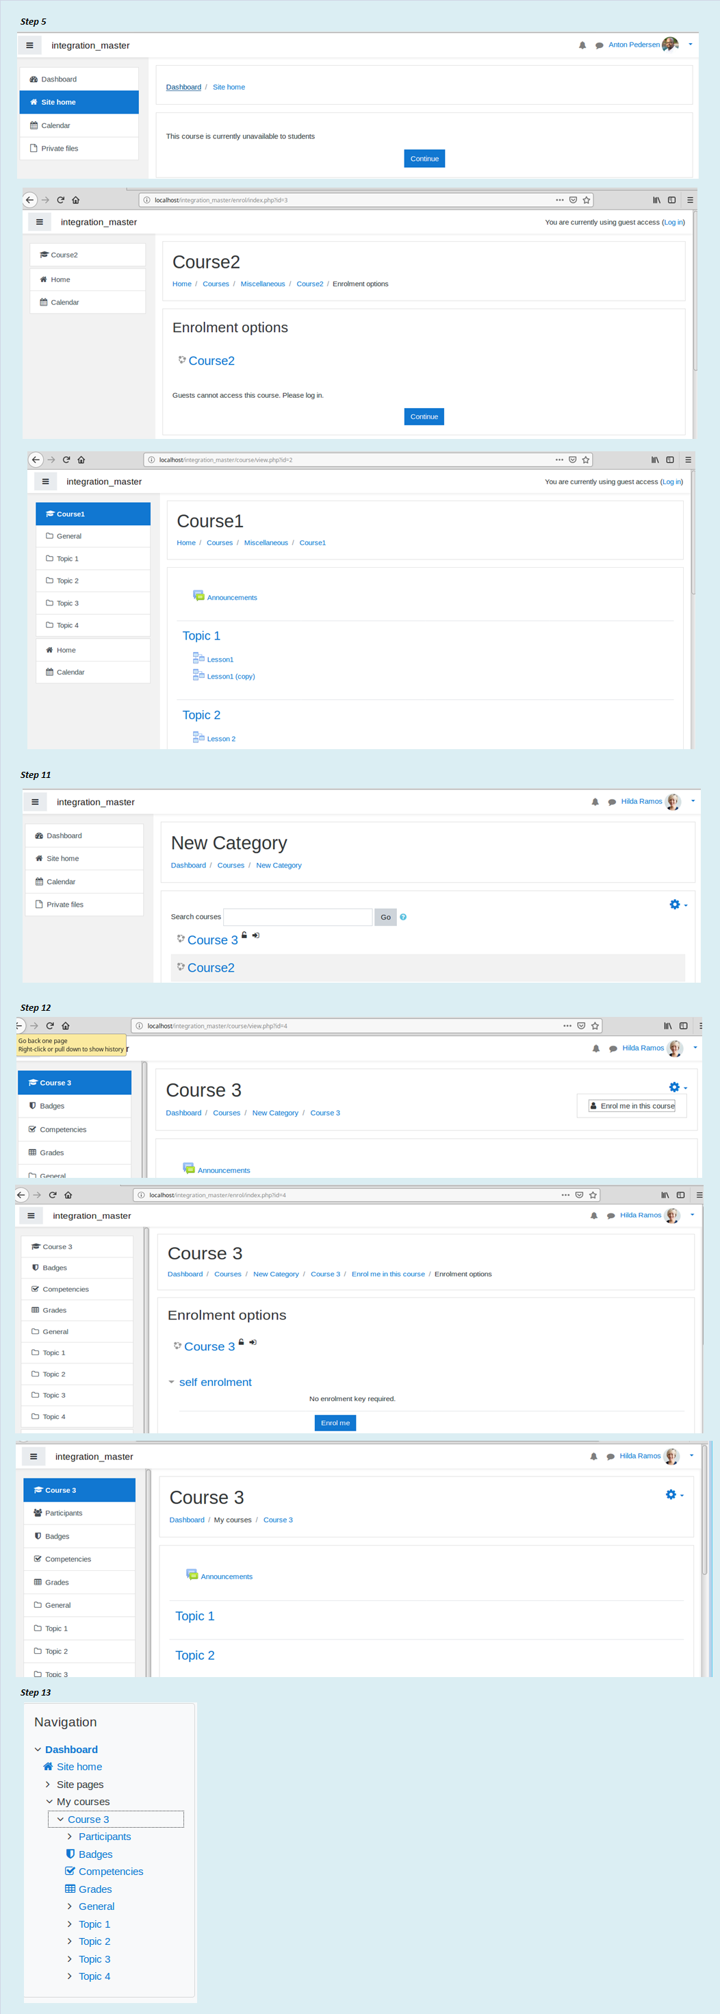The width and height of the screenshot is (720, 2014).
Task: Click Log in link on Course2 enrolment page
Action: click(673, 222)
